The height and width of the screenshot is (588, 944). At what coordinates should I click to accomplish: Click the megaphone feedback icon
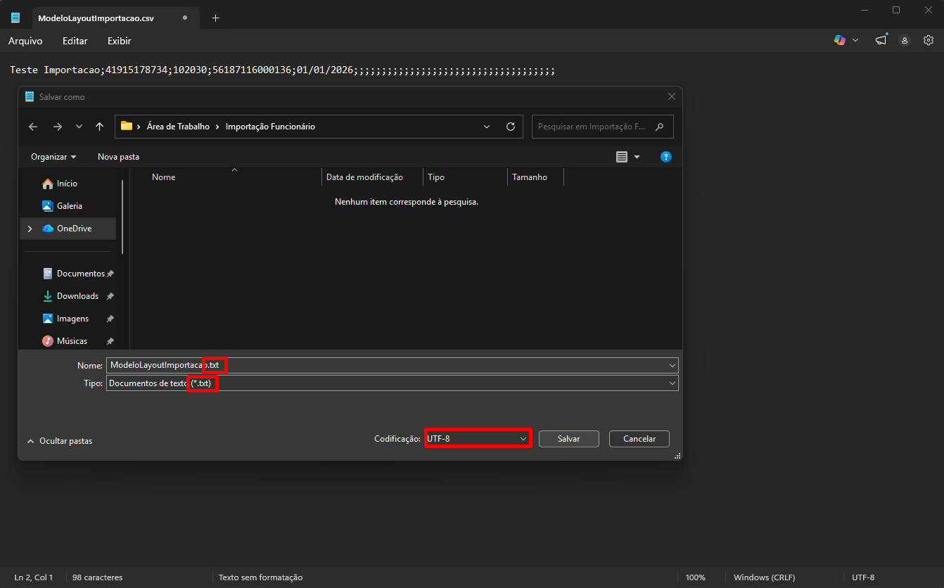[x=881, y=40]
